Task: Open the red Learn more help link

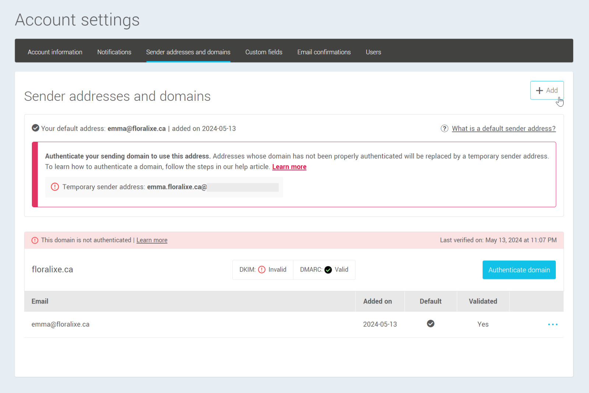Action: point(289,167)
